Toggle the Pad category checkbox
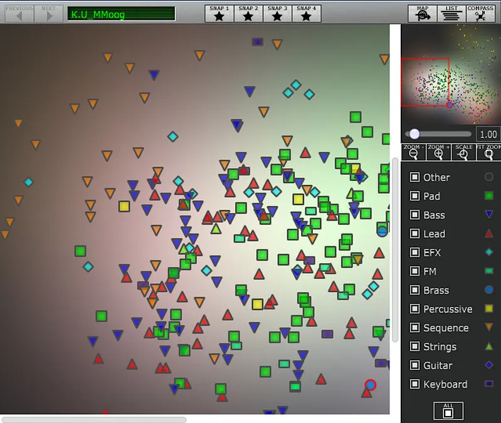 [414, 196]
